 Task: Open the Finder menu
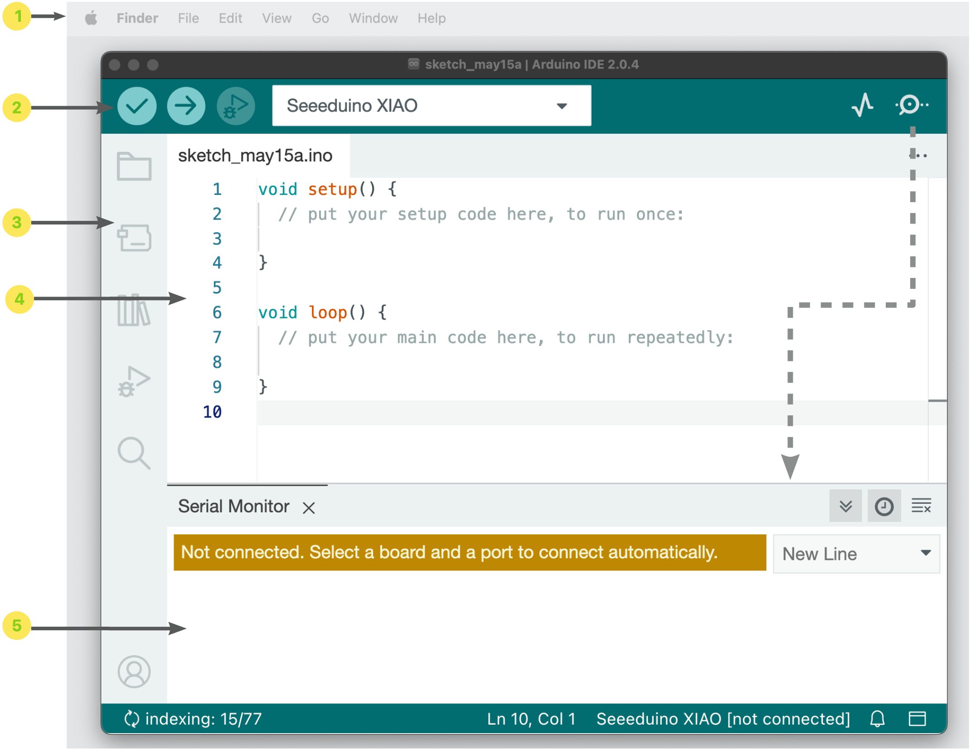click(137, 18)
